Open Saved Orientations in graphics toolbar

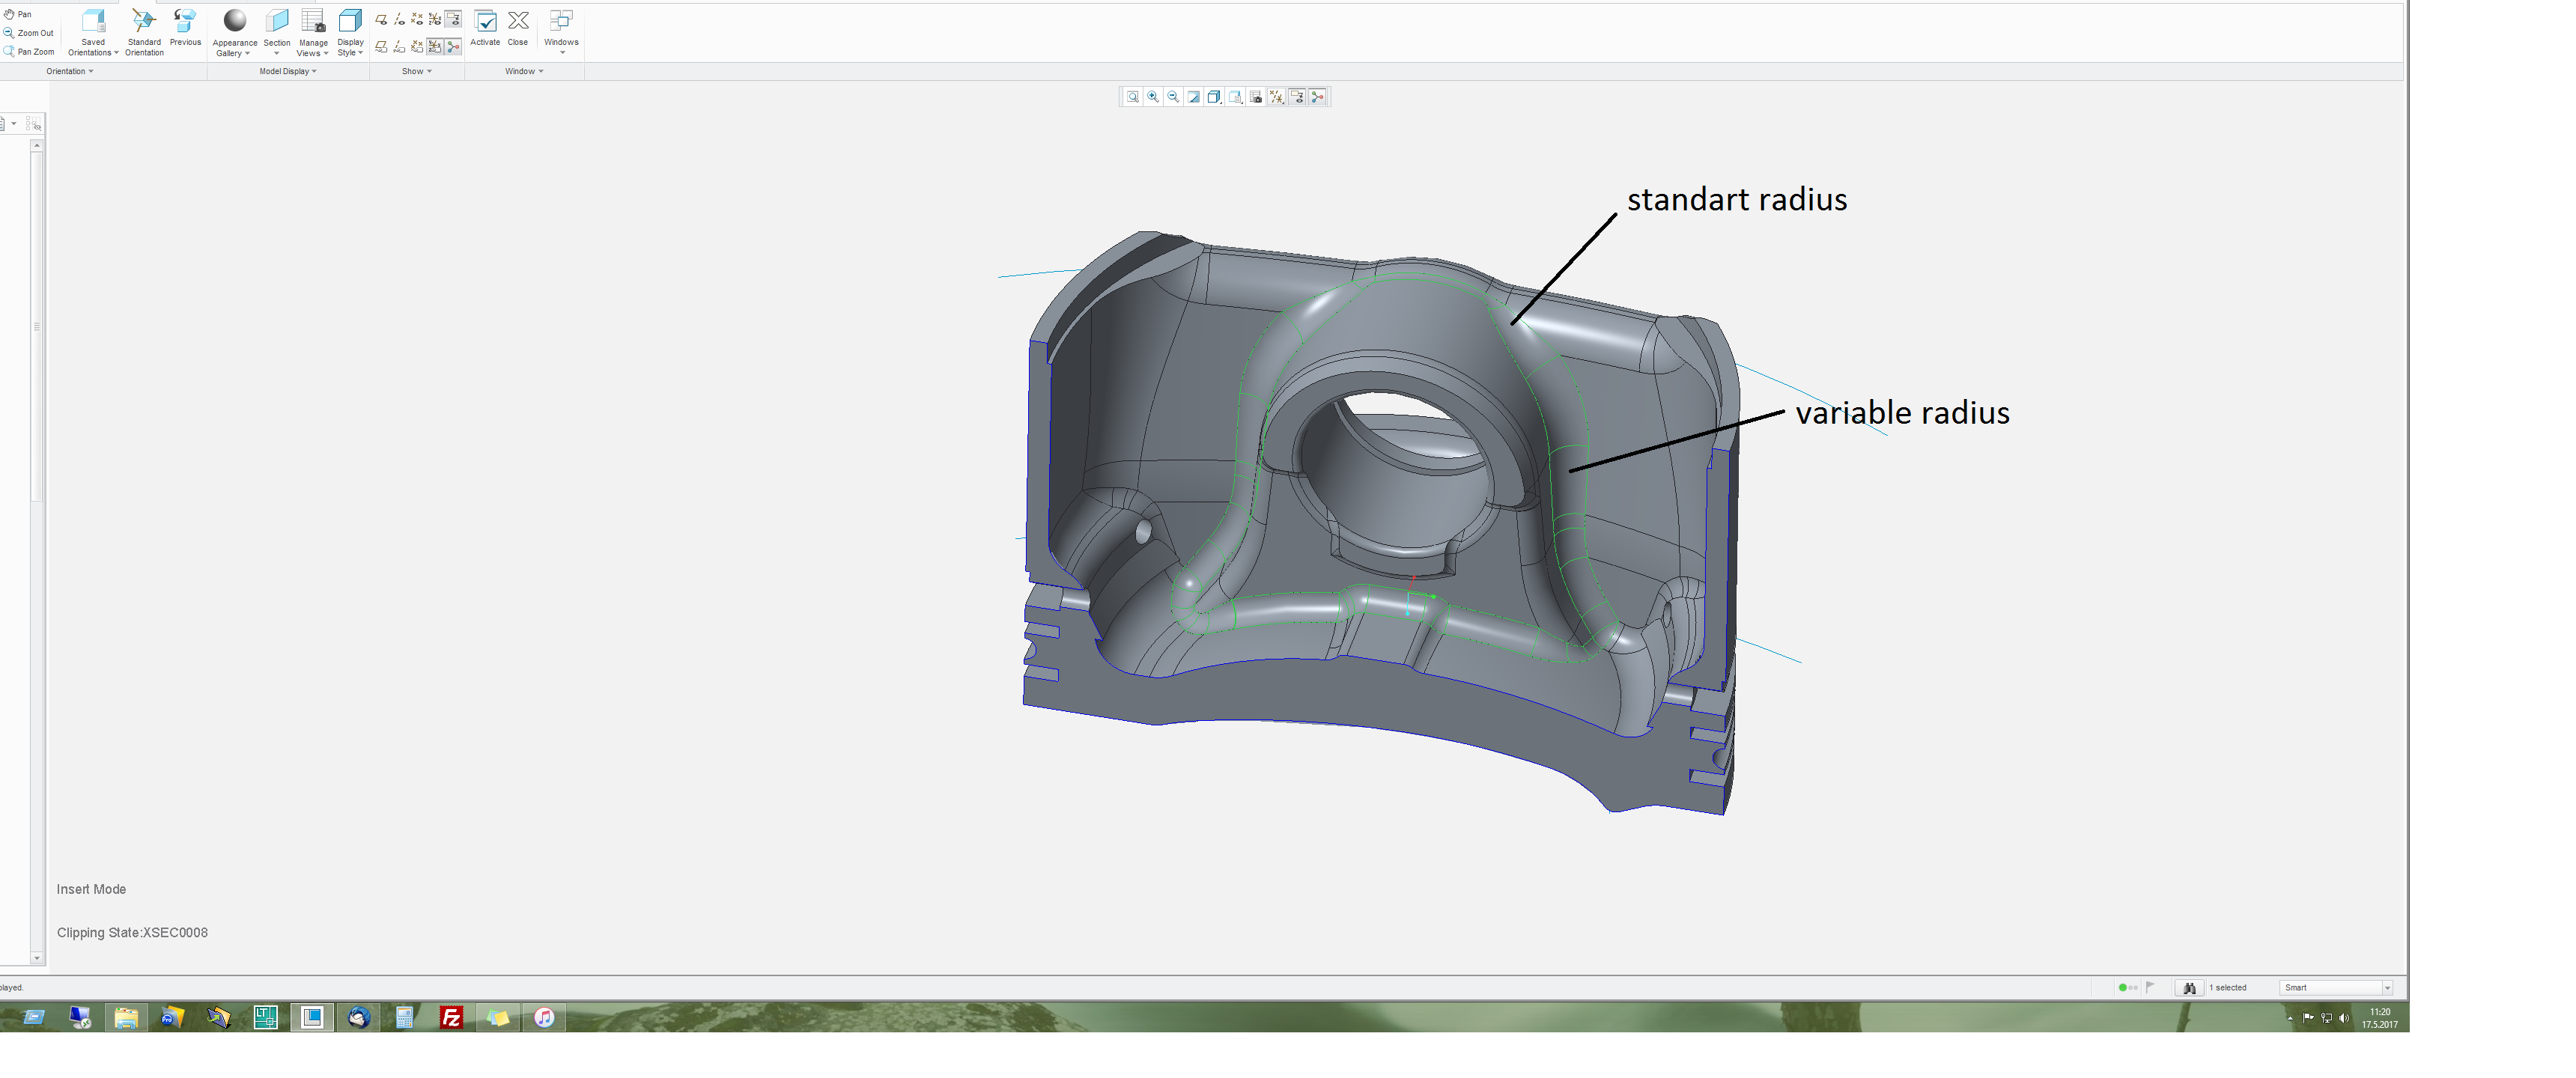1235,97
